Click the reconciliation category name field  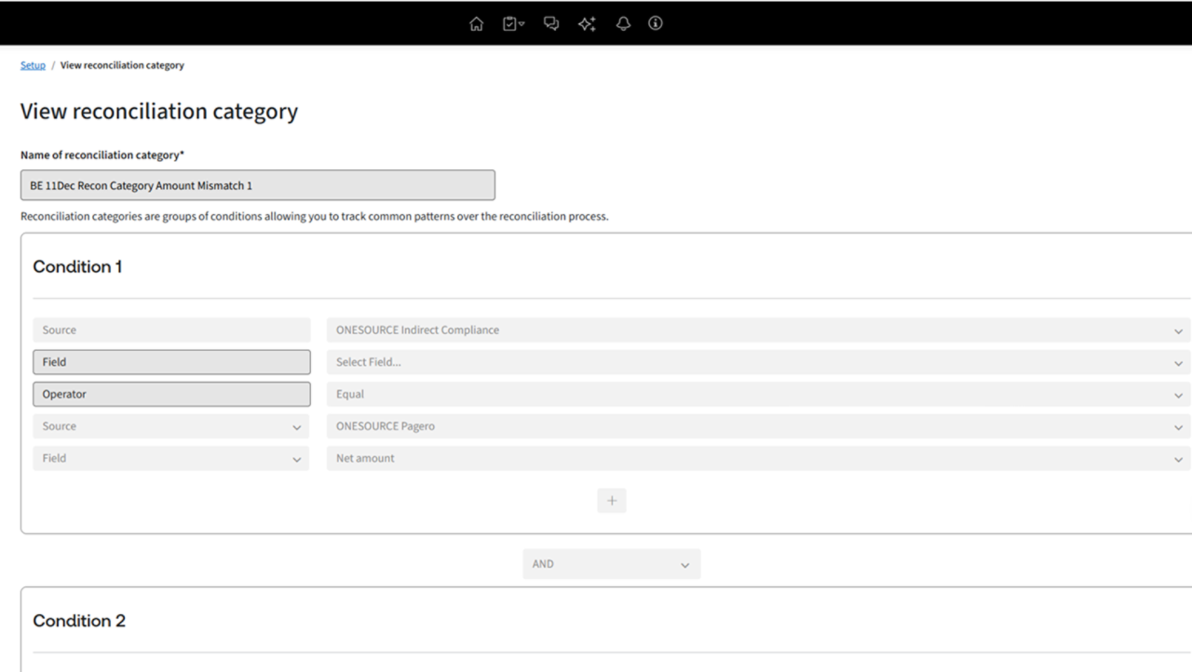pos(257,185)
